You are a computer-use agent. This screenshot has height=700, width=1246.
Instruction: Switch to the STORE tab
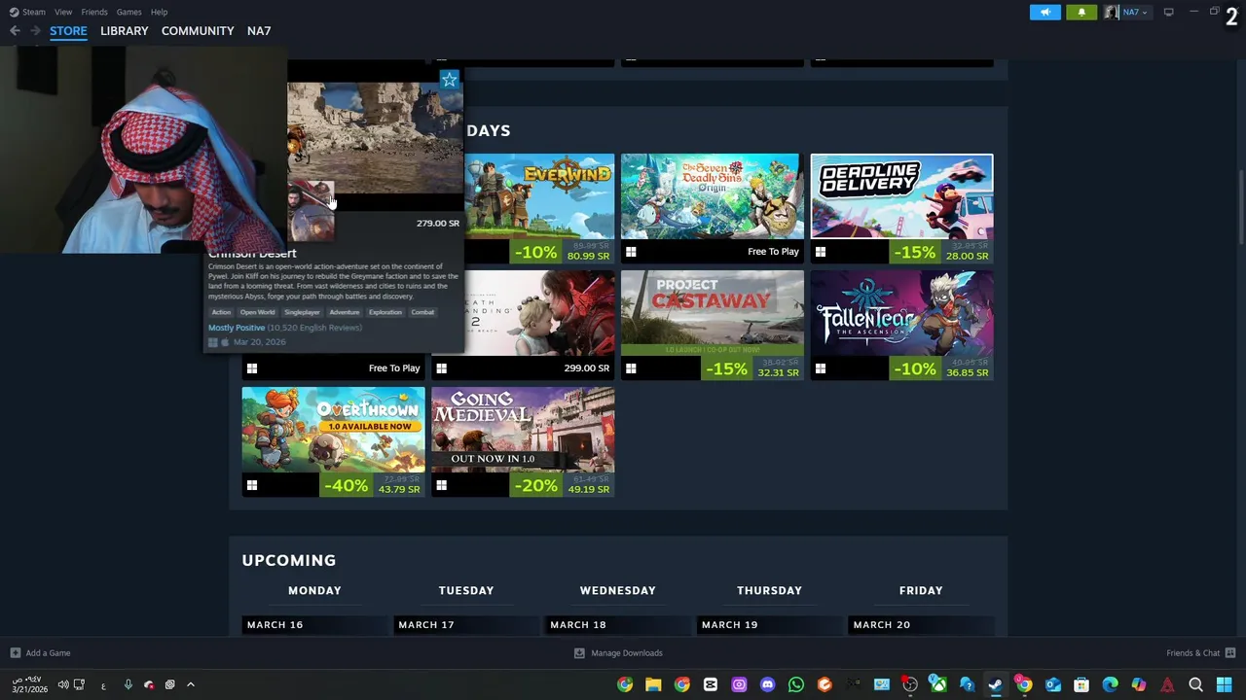pos(68,31)
